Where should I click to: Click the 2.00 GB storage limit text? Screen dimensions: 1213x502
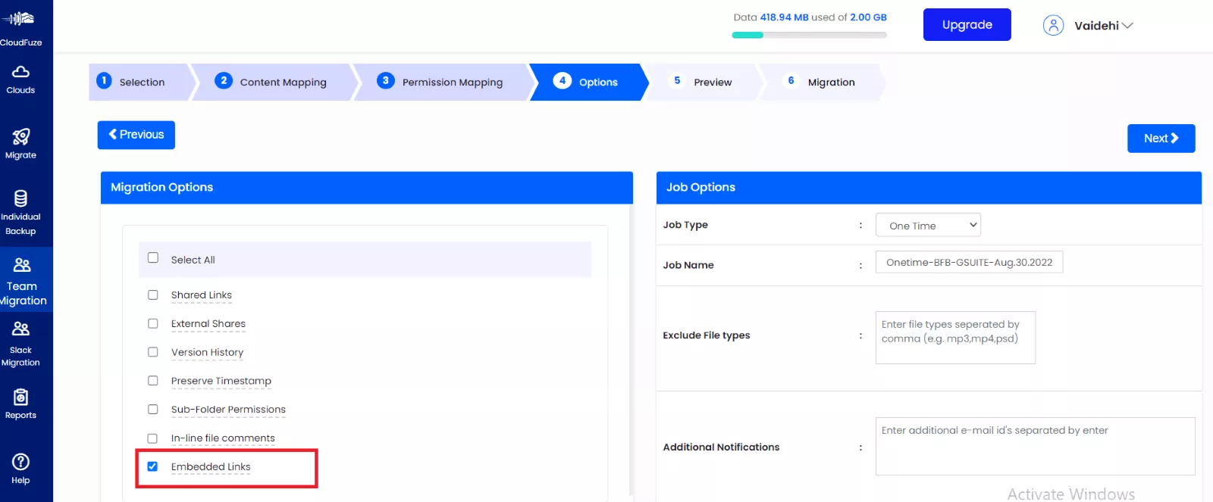pos(868,17)
